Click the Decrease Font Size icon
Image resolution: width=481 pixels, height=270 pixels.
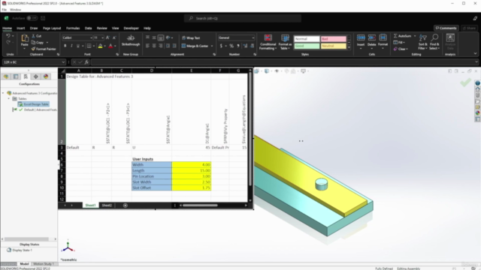tap(114, 37)
